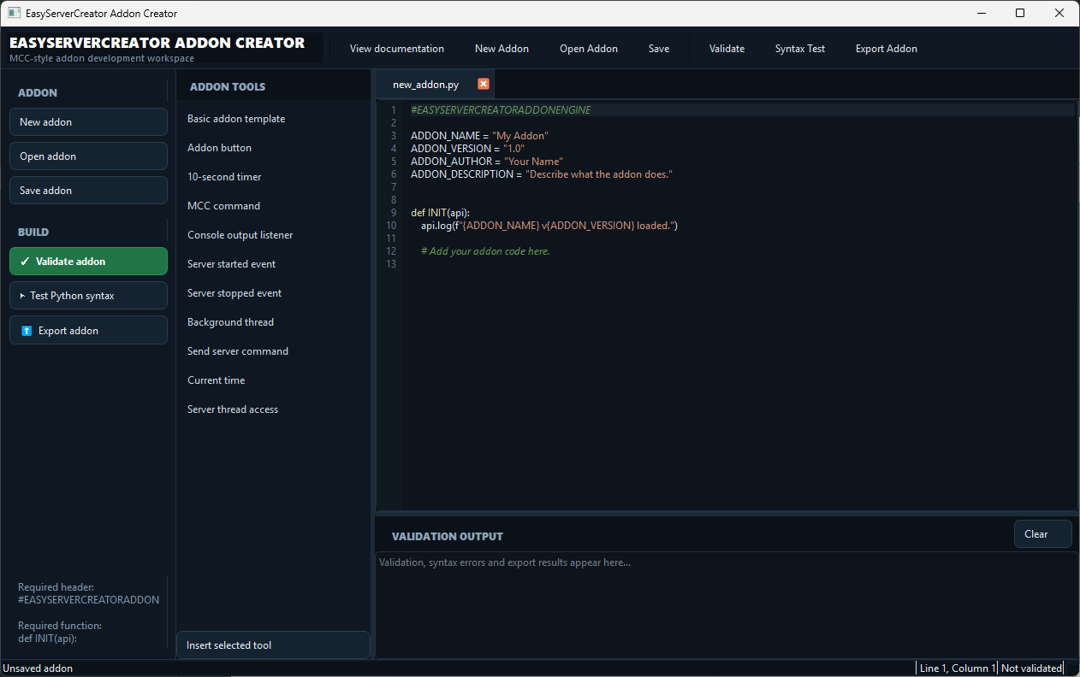Click the ADDON_AUTHOR code line
1080x677 pixels.
tap(487, 162)
